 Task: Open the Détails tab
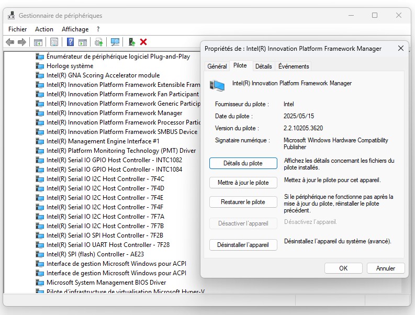(x=263, y=66)
